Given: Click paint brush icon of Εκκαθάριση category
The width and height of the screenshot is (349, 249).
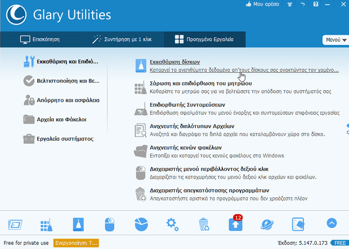Looking at the screenshot, I should tap(29, 62).
